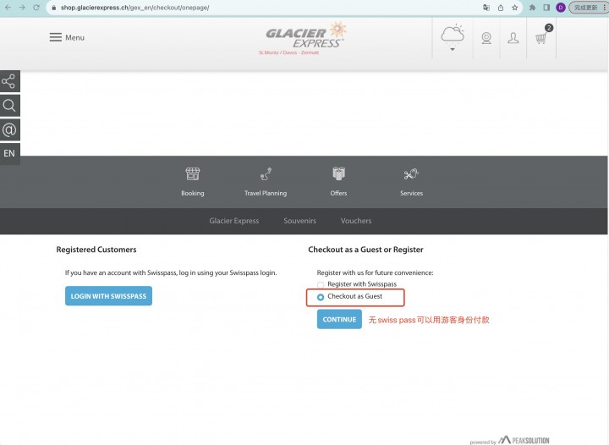Open the Booking section

192,182
